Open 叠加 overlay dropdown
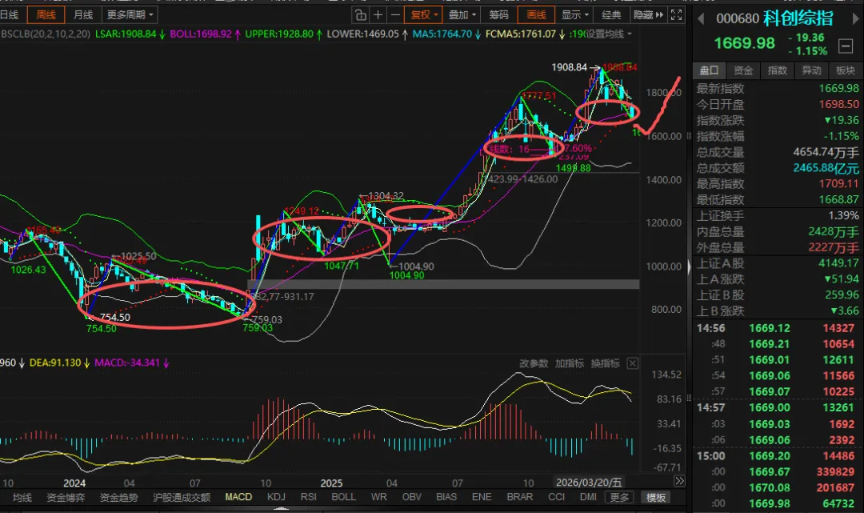864x513 pixels. coord(462,15)
